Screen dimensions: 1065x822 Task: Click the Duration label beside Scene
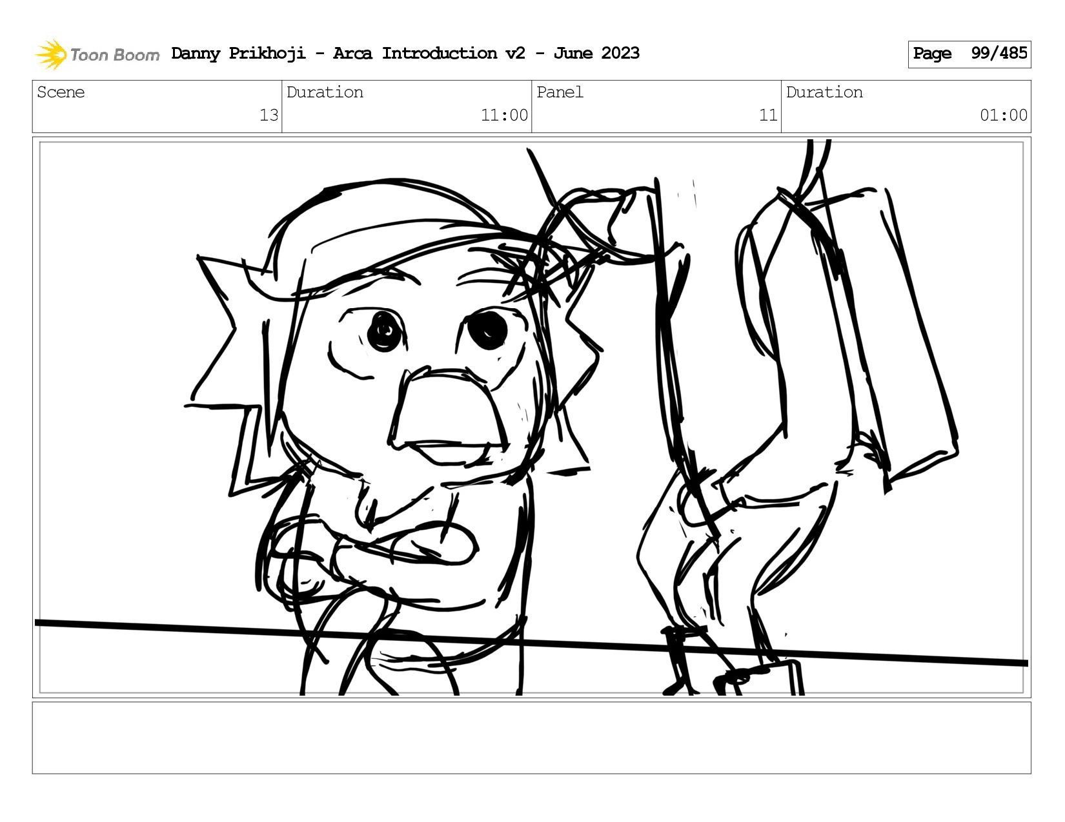(x=325, y=92)
